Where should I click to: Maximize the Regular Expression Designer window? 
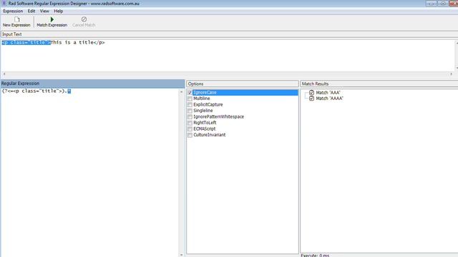pos(443,4)
